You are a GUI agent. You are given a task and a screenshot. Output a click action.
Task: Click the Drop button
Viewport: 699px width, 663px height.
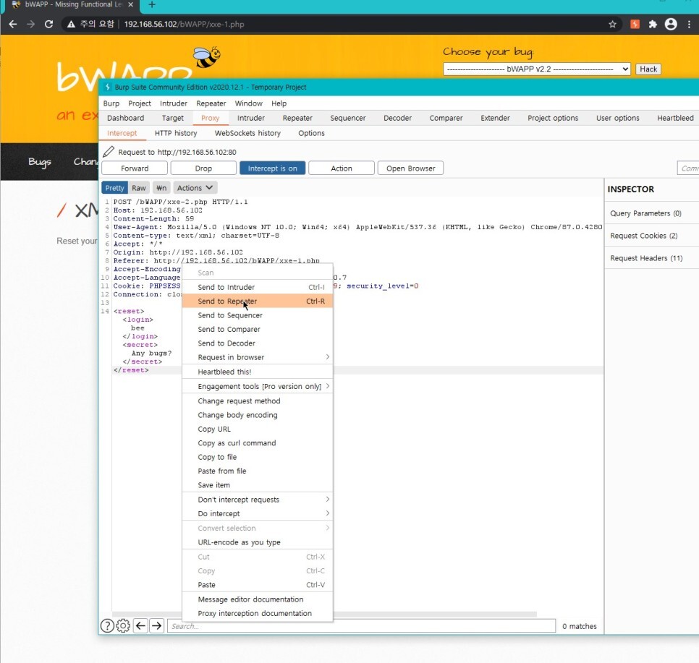[203, 168]
